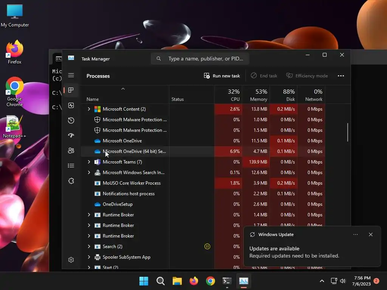Expand Spooler SubSystem App group
Viewport: 387px width, 290px height.
(89, 257)
